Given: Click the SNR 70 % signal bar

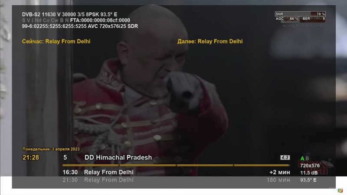Looking at the screenshot, I should tap(300, 14).
